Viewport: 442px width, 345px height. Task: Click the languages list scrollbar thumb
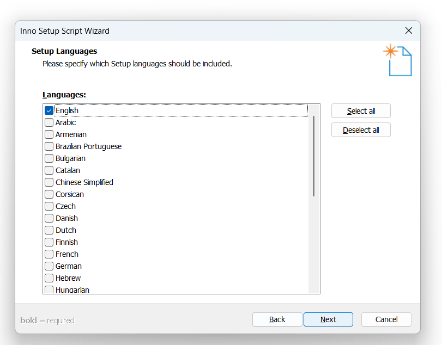click(x=313, y=156)
